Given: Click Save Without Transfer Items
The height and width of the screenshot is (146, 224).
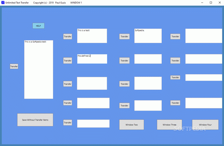Looking at the screenshot, I should tap(35, 120).
